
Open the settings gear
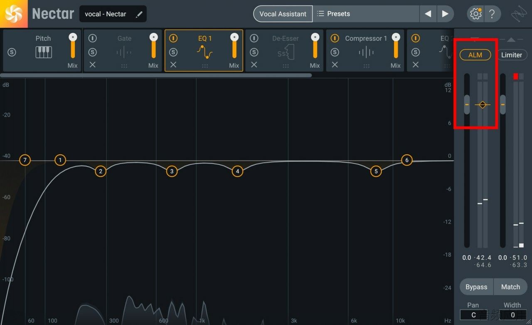[475, 14]
